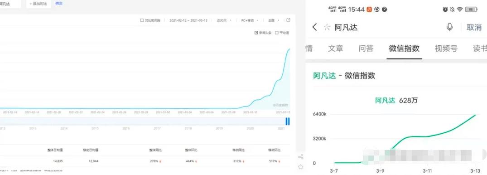Click the share icon beside the chart
The width and height of the screenshot is (487, 175).
[300, 157]
